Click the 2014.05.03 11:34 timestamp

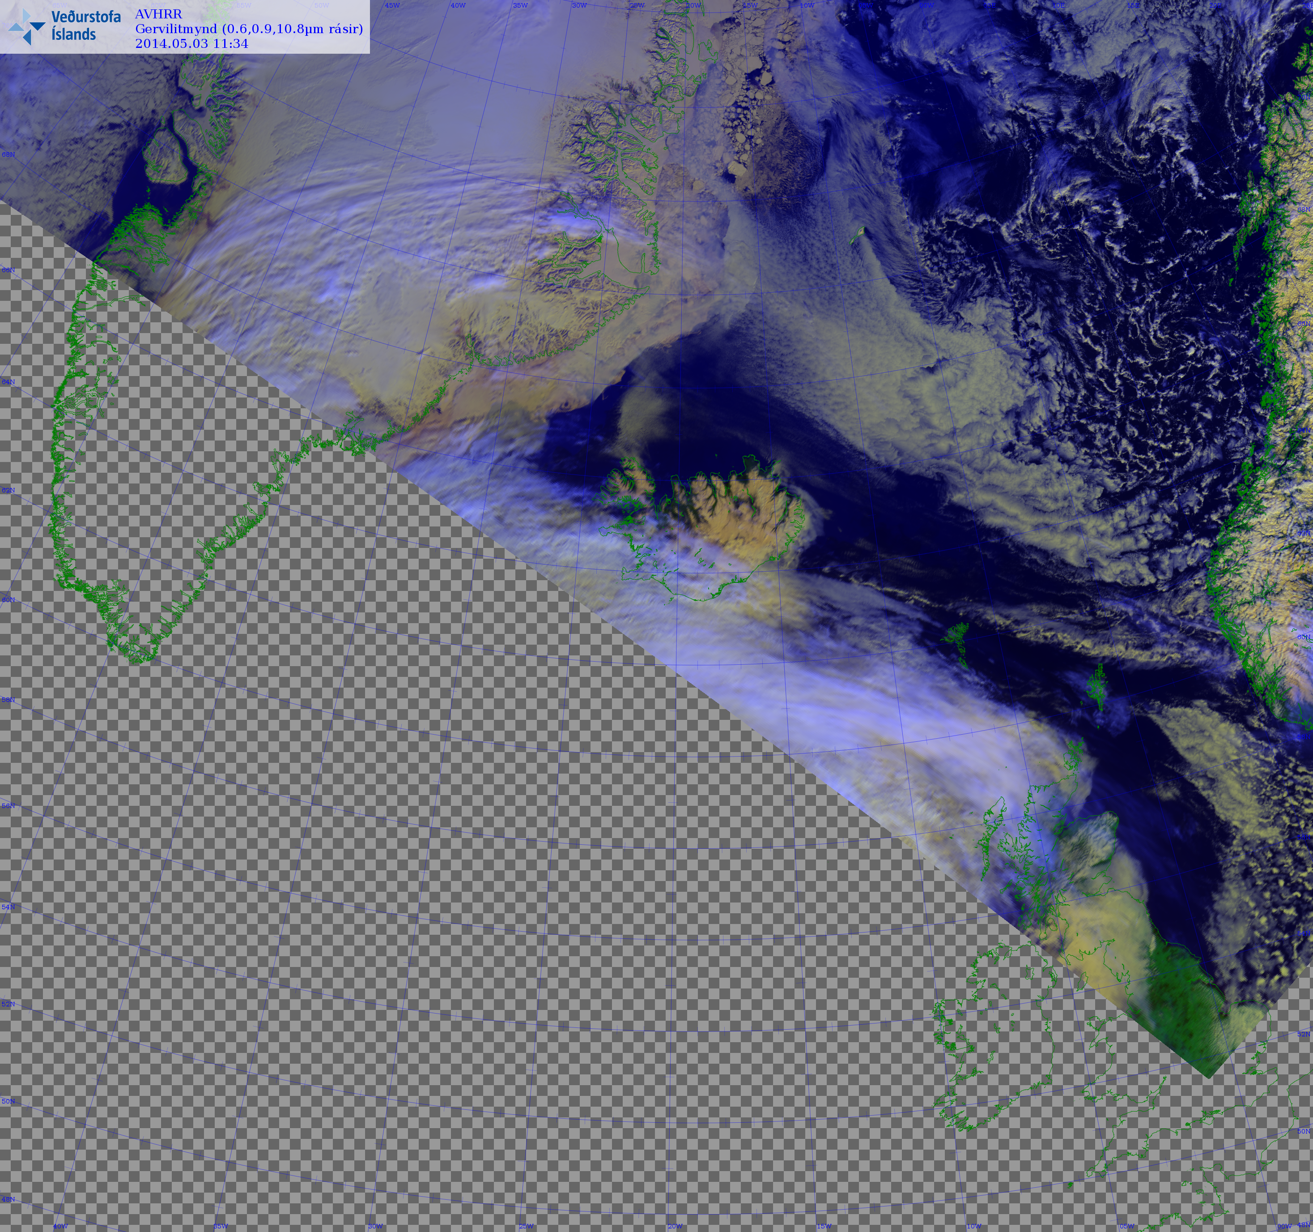pyautogui.click(x=191, y=43)
